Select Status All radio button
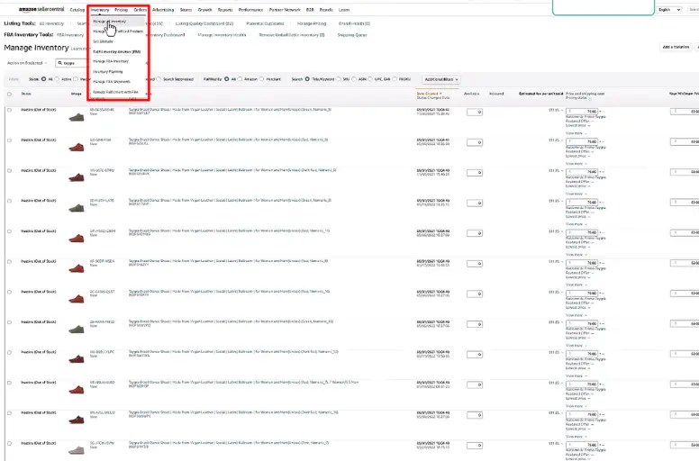Viewport: 699px width, 461px height. coord(43,79)
